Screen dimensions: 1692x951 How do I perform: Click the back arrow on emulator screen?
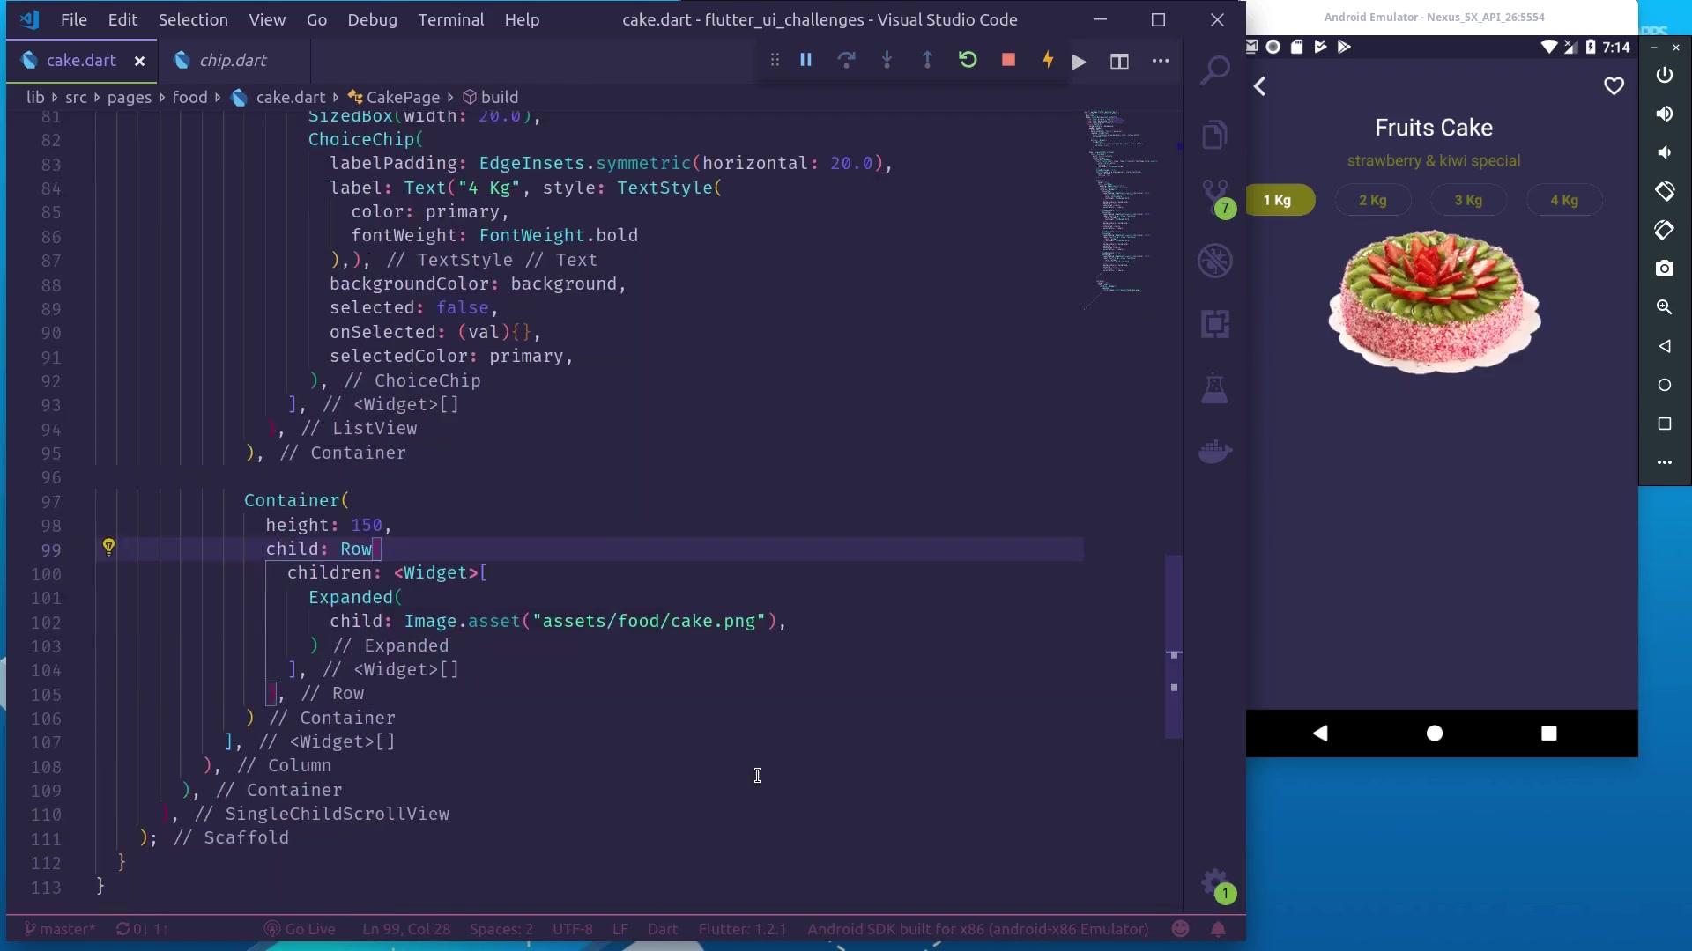pos(1259,85)
